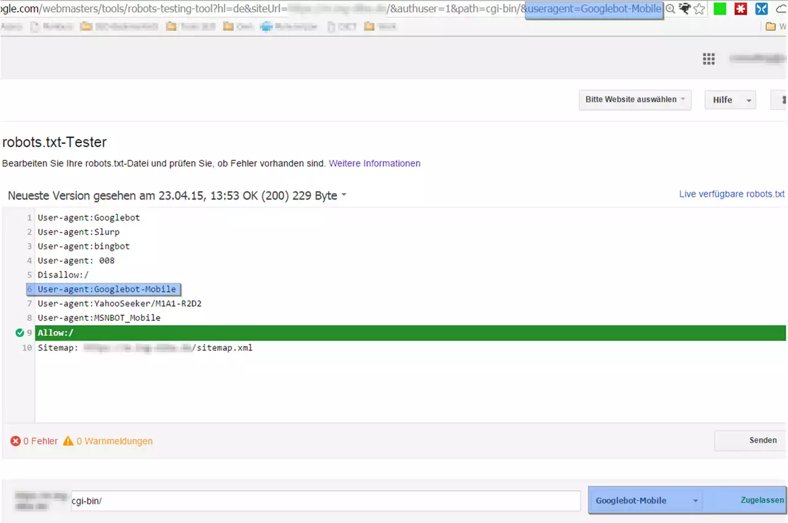Select the highlighted line 'User-agent:Googlebot-Mobile'
The height and width of the screenshot is (523, 788).
click(x=107, y=289)
